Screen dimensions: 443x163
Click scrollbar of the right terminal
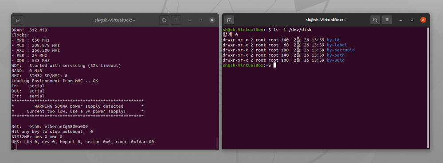[428, 87]
